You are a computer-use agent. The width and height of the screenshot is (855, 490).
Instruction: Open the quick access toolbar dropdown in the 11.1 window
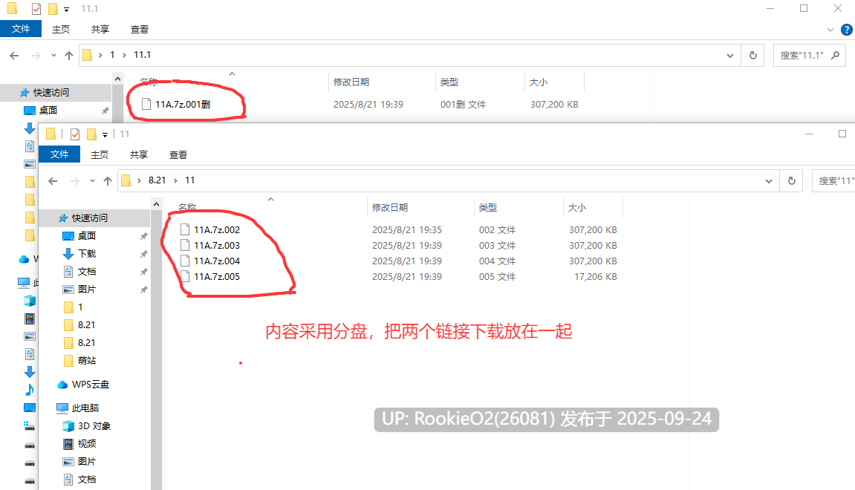click(x=66, y=9)
